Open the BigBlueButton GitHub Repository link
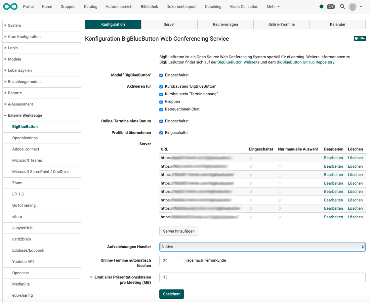370x302 pixels. coord(305,62)
